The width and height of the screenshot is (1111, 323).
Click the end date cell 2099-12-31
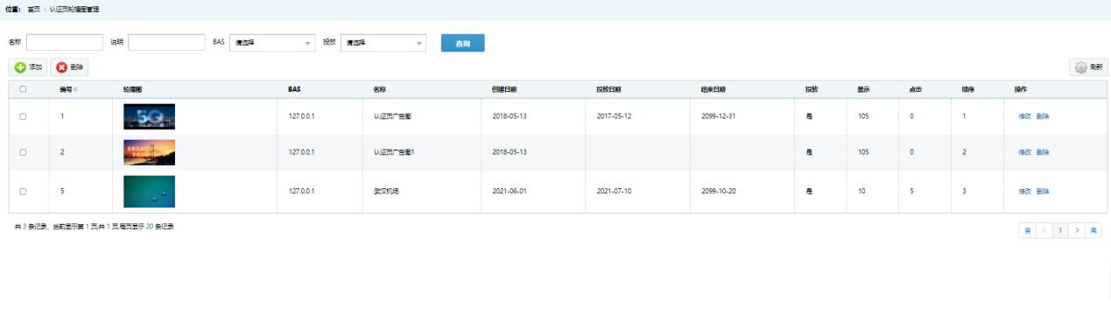(720, 116)
